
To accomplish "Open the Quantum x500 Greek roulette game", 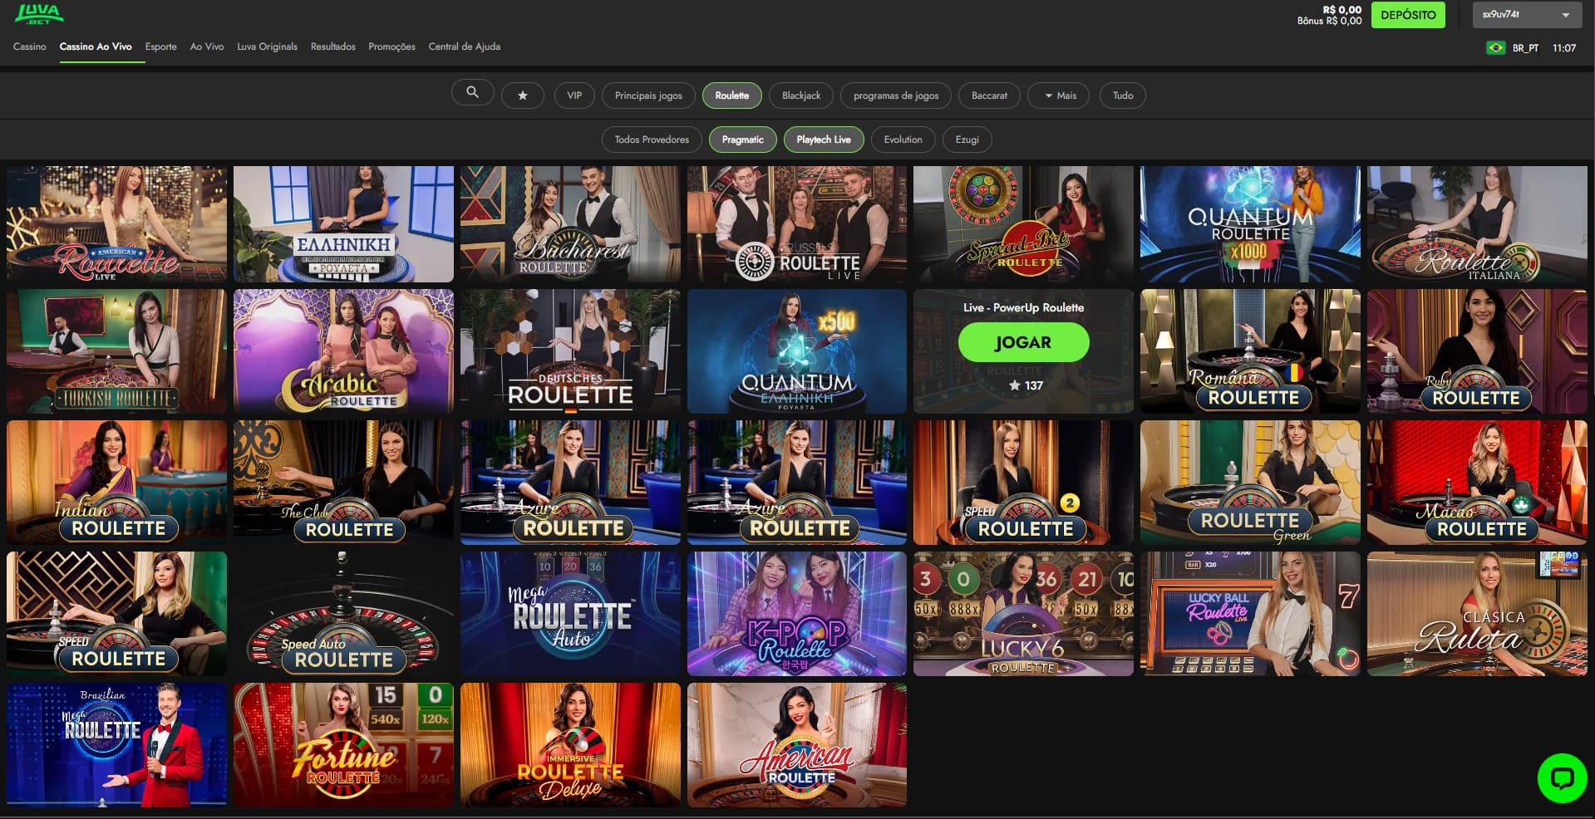I will point(797,351).
